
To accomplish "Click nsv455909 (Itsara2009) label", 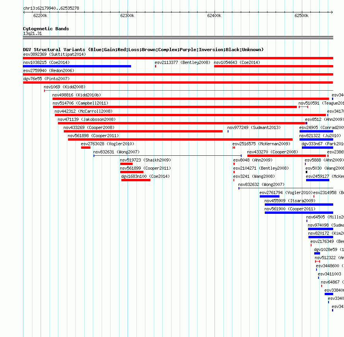I will [x=290, y=201].
